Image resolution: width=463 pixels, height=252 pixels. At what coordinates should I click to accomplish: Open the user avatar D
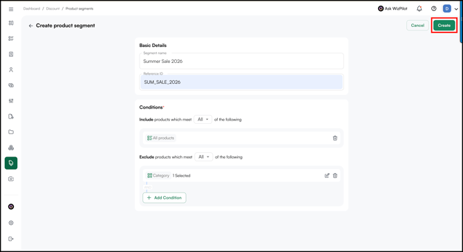click(446, 8)
